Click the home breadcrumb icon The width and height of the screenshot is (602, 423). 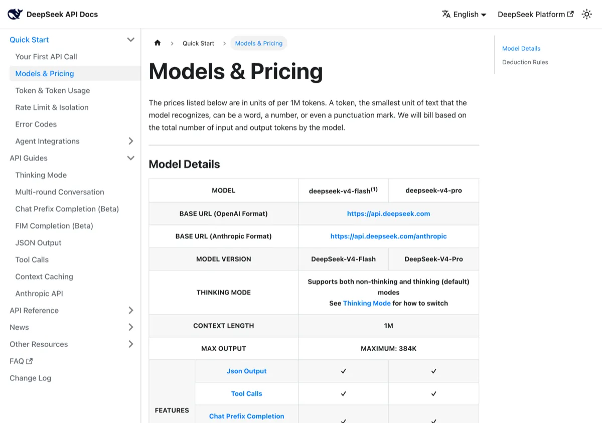pos(158,43)
